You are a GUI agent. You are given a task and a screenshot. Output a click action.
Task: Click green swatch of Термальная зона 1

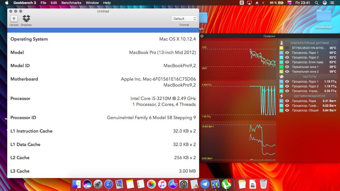pyautogui.click(x=281, y=67)
